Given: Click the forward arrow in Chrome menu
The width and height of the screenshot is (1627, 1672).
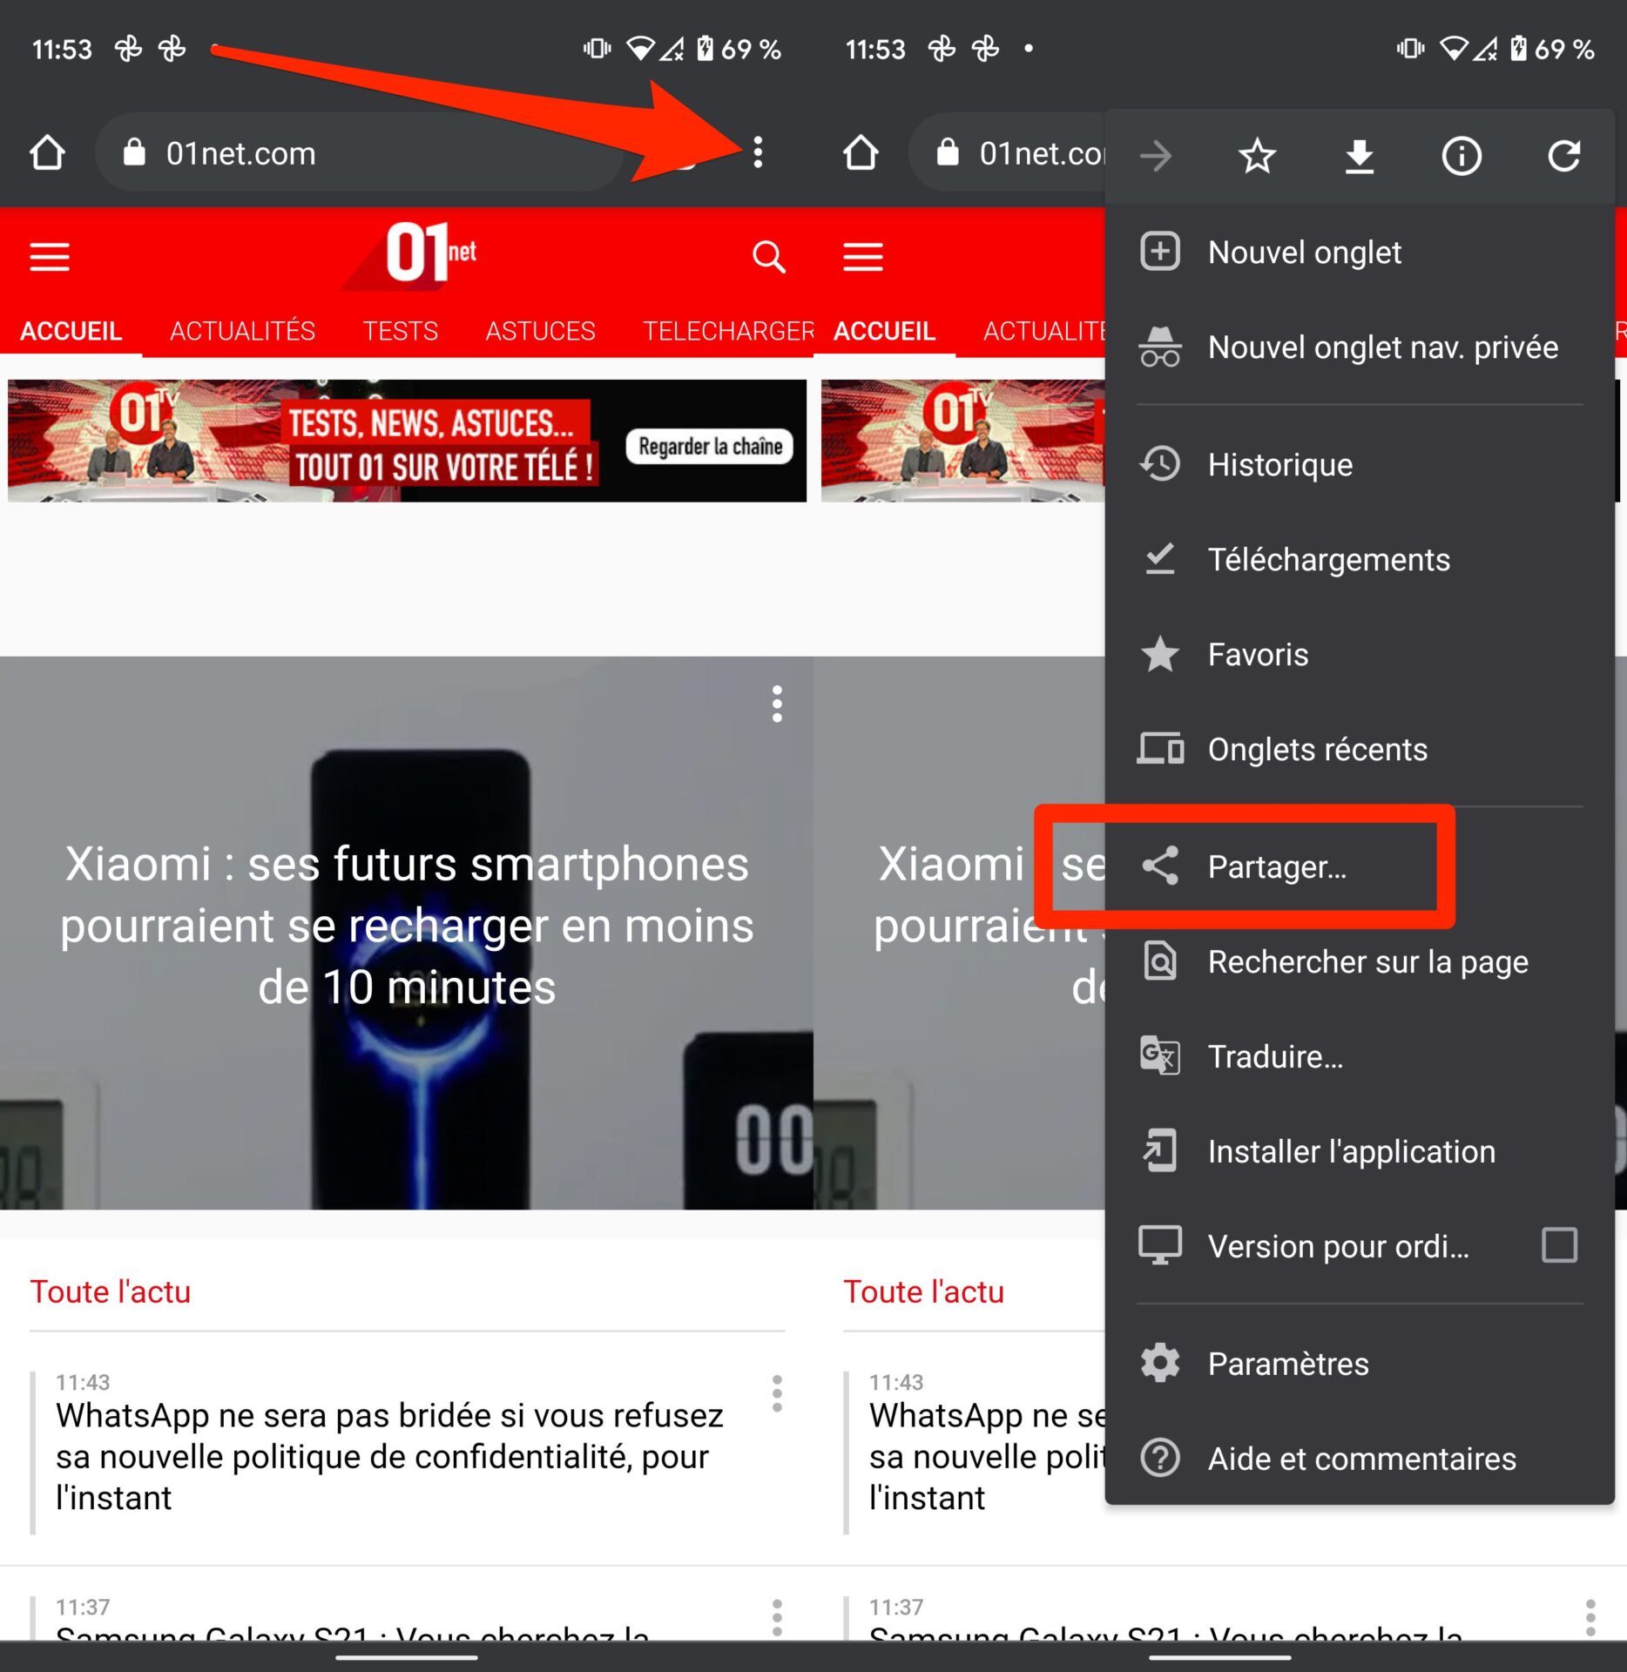Looking at the screenshot, I should [x=1157, y=157].
